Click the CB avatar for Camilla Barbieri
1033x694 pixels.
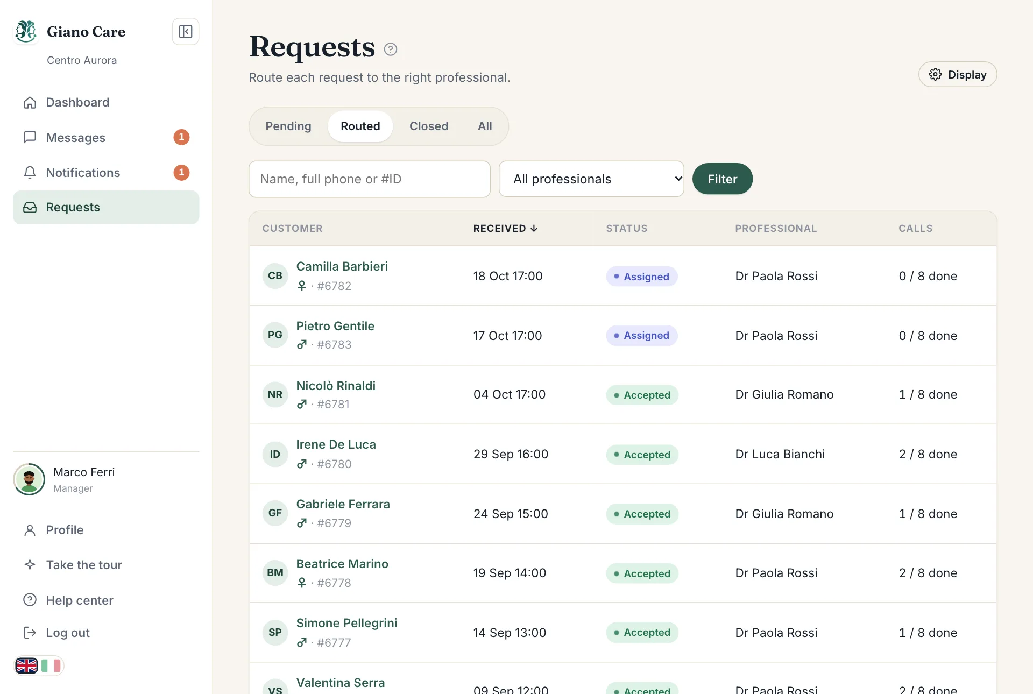tap(275, 276)
